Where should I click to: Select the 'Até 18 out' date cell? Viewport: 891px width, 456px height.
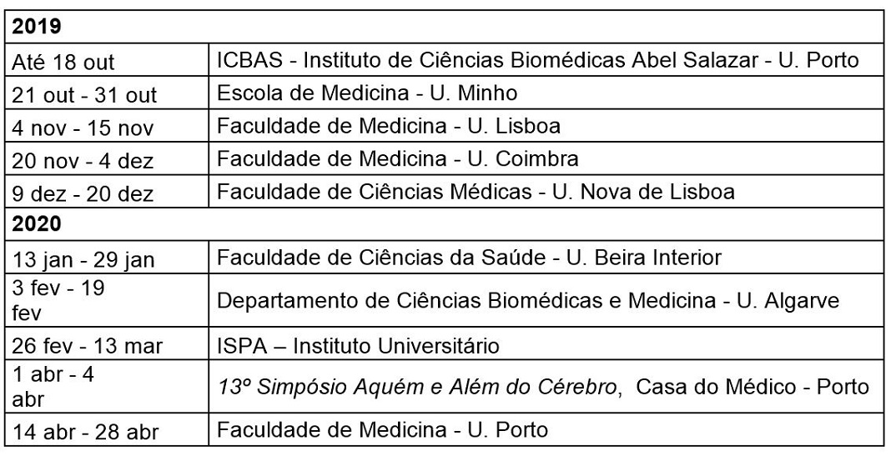click(106, 60)
